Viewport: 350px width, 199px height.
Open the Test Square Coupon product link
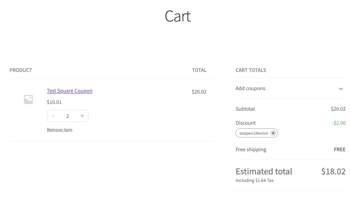[69, 91]
